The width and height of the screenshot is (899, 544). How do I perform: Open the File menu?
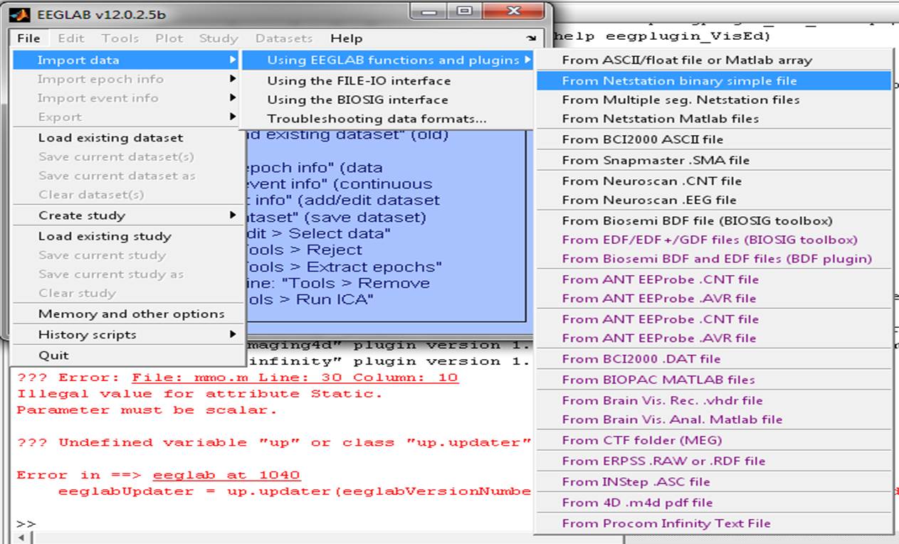28,38
